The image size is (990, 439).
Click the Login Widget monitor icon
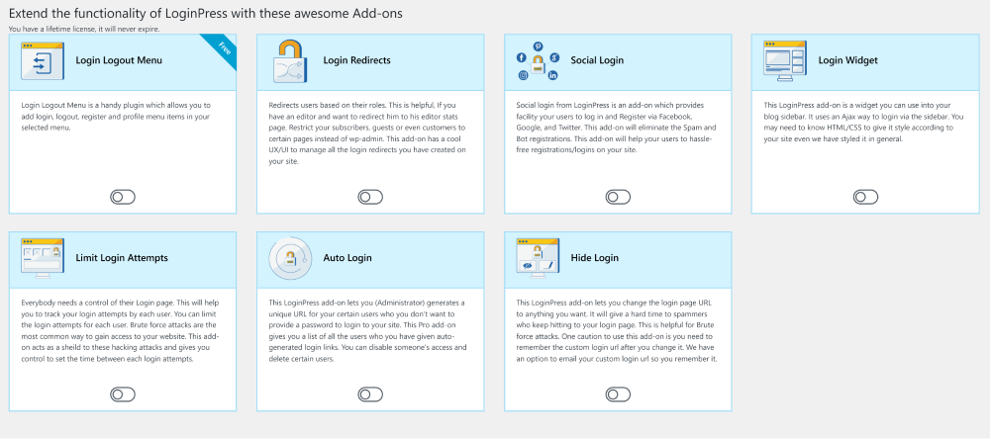[785, 60]
